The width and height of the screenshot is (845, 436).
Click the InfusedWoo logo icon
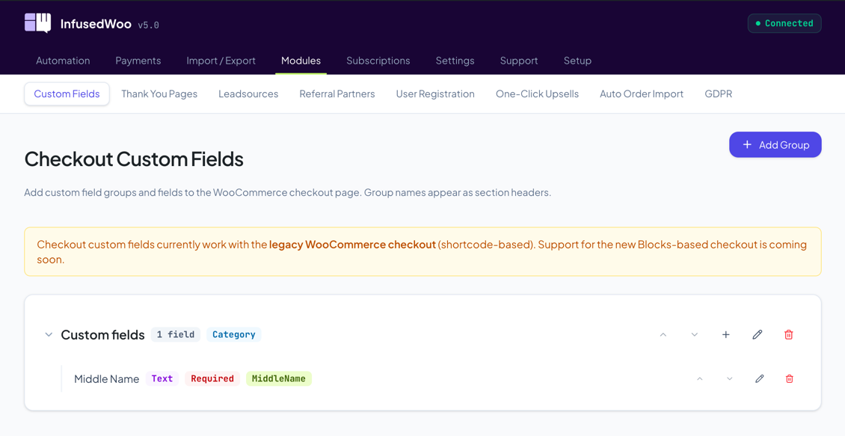(x=36, y=22)
